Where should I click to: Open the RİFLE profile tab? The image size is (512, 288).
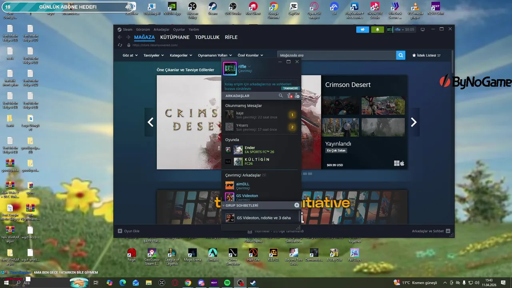pyautogui.click(x=231, y=37)
